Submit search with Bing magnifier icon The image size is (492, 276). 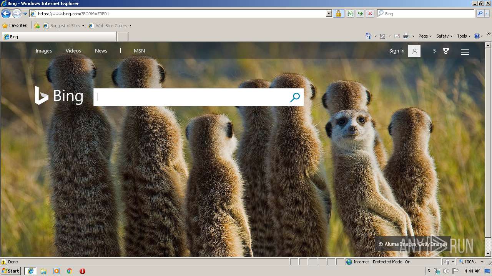click(295, 97)
